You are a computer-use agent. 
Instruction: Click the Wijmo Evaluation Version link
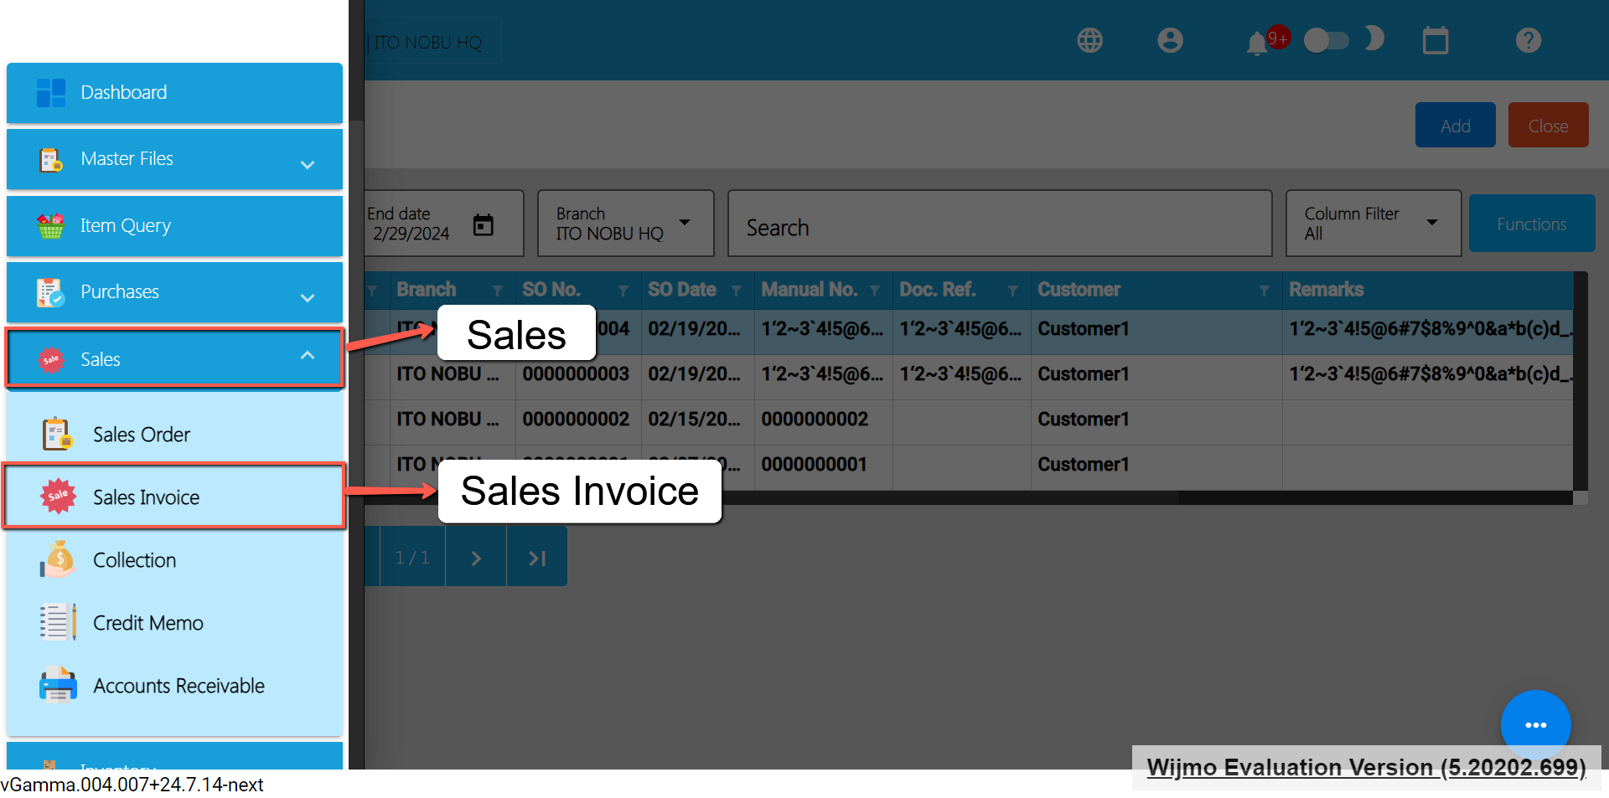click(x=1365, y=767)
